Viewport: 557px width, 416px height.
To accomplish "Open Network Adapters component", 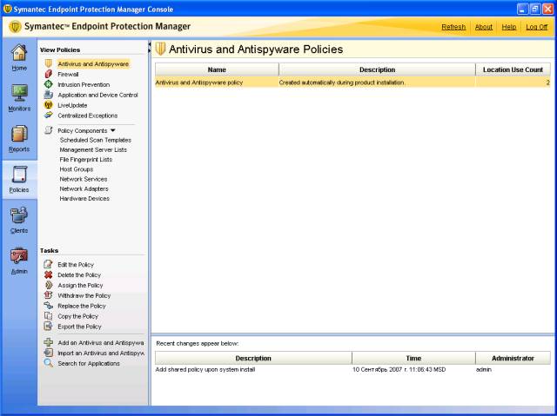I will click(84, 188).
